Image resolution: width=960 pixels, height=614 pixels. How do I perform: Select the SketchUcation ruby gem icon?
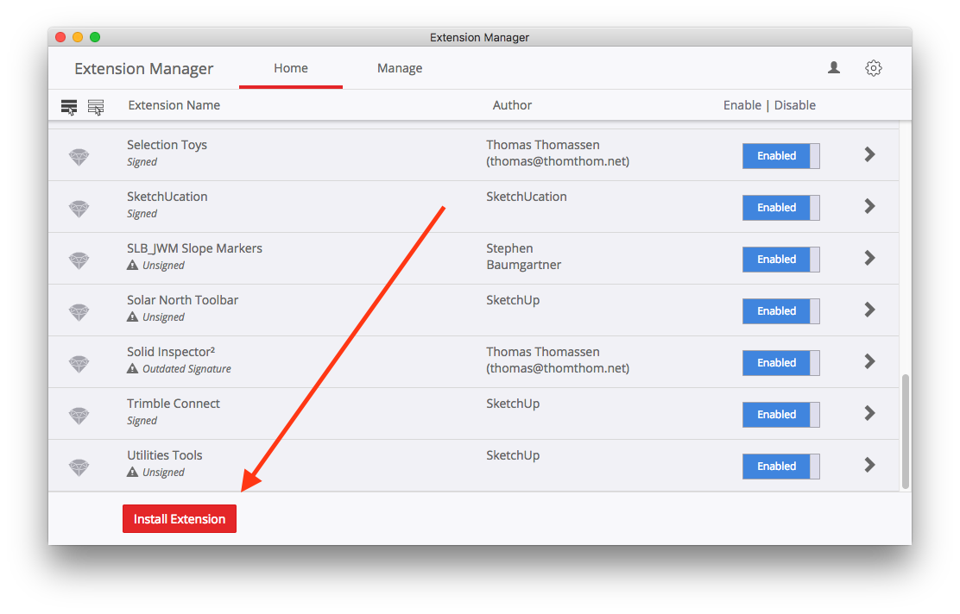(x=79, y=209)
